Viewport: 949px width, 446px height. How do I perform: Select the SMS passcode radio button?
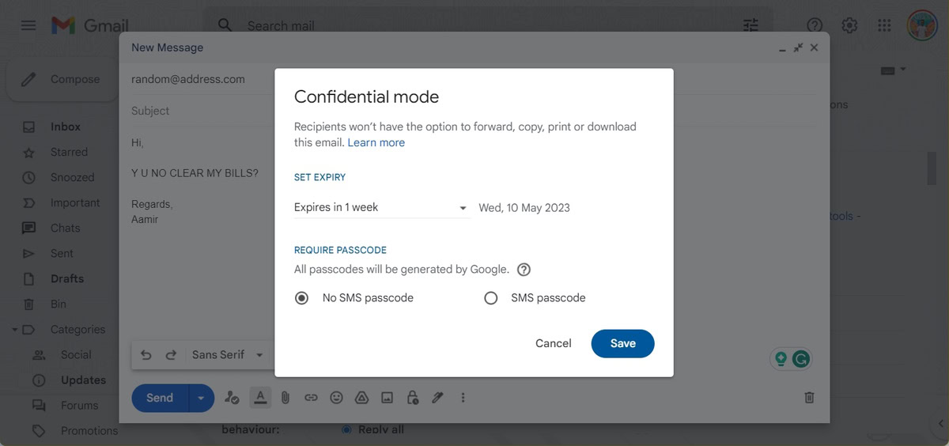tap(491, 298)
